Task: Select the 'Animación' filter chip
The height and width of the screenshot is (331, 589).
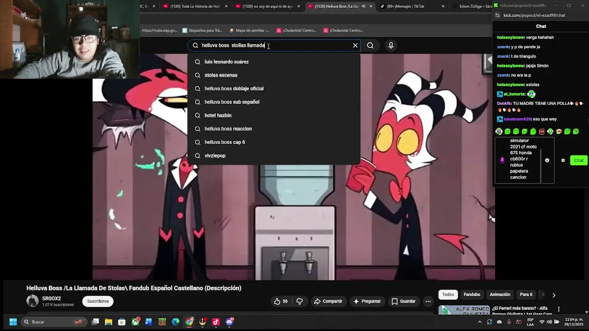Action: coord(500,295)
